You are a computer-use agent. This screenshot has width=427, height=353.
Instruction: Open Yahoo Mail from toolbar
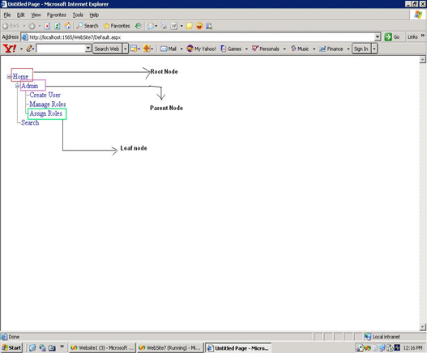pos(169,49)
